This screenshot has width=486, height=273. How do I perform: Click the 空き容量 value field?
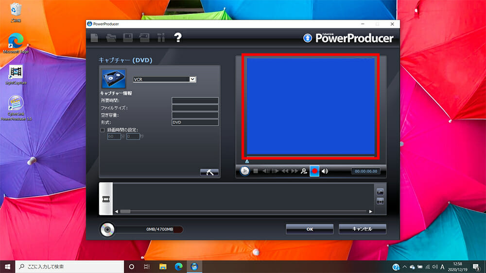point(195,115)
